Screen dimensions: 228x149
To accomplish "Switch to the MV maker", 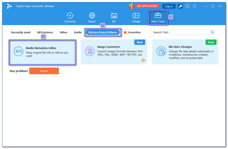I will (x=114, y=18).
